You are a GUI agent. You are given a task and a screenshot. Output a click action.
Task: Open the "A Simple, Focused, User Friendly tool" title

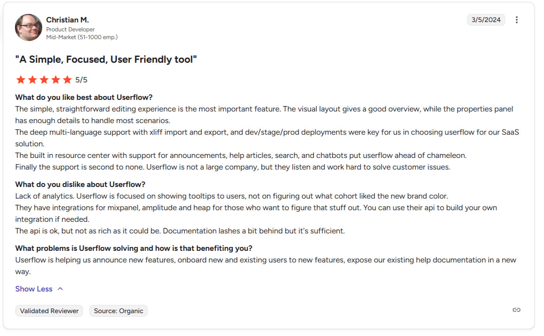click(x=106, y=59)
